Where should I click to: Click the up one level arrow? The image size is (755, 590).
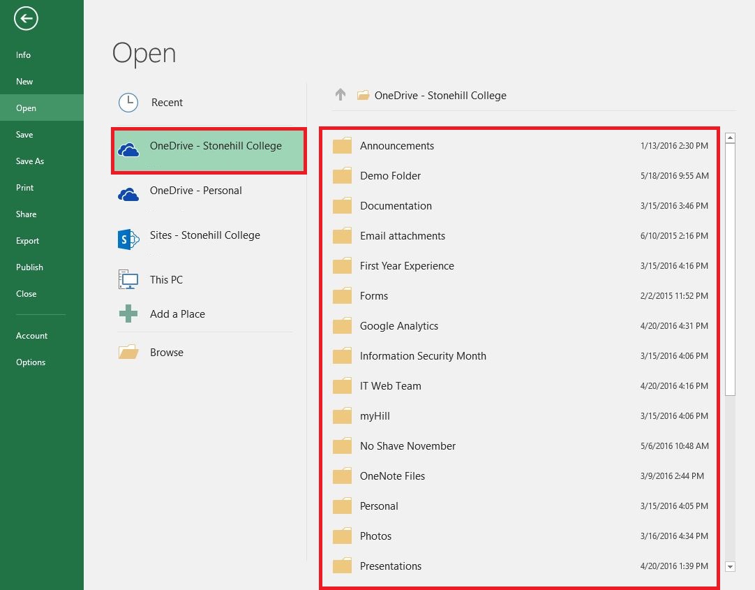(341, 94)
